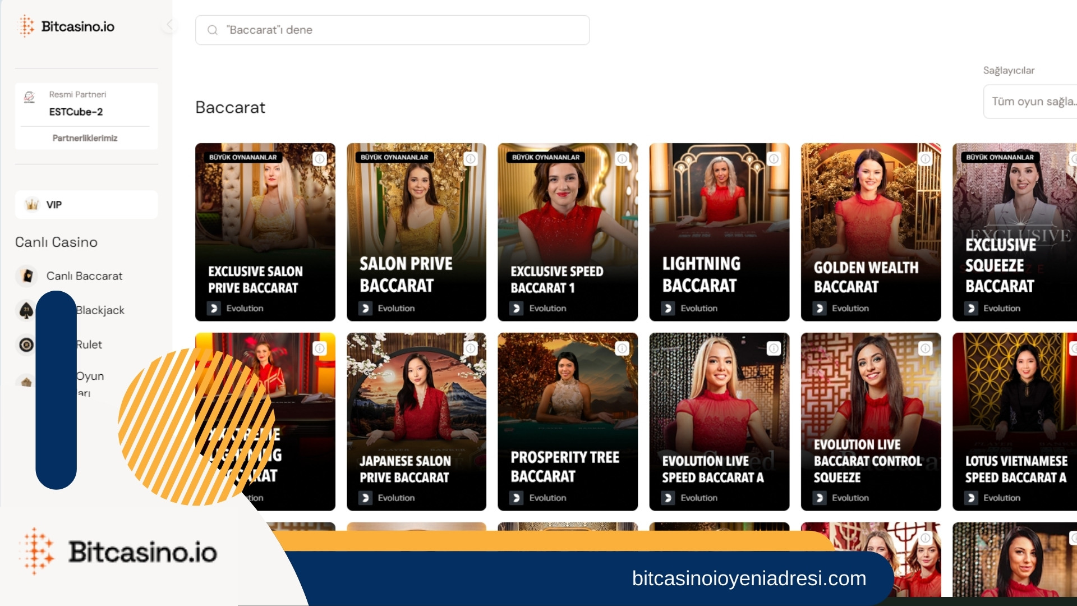
Task: Open Exclusive Squeeze Baccarat game
Action: [x=1015, y=232]
